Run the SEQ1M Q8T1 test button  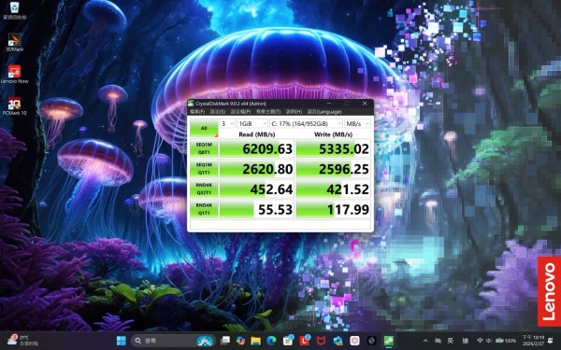pos(204,148)
